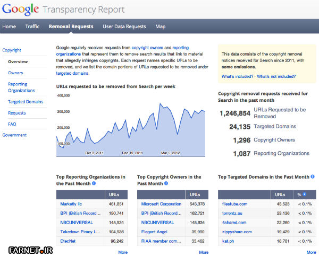The image size is (319, 256).
Task: Click 43,523 URLs cell for filestube.com
Action: 283,204
